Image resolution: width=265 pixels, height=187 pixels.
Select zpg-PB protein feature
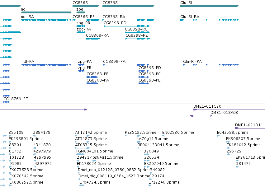pos(81,71)
